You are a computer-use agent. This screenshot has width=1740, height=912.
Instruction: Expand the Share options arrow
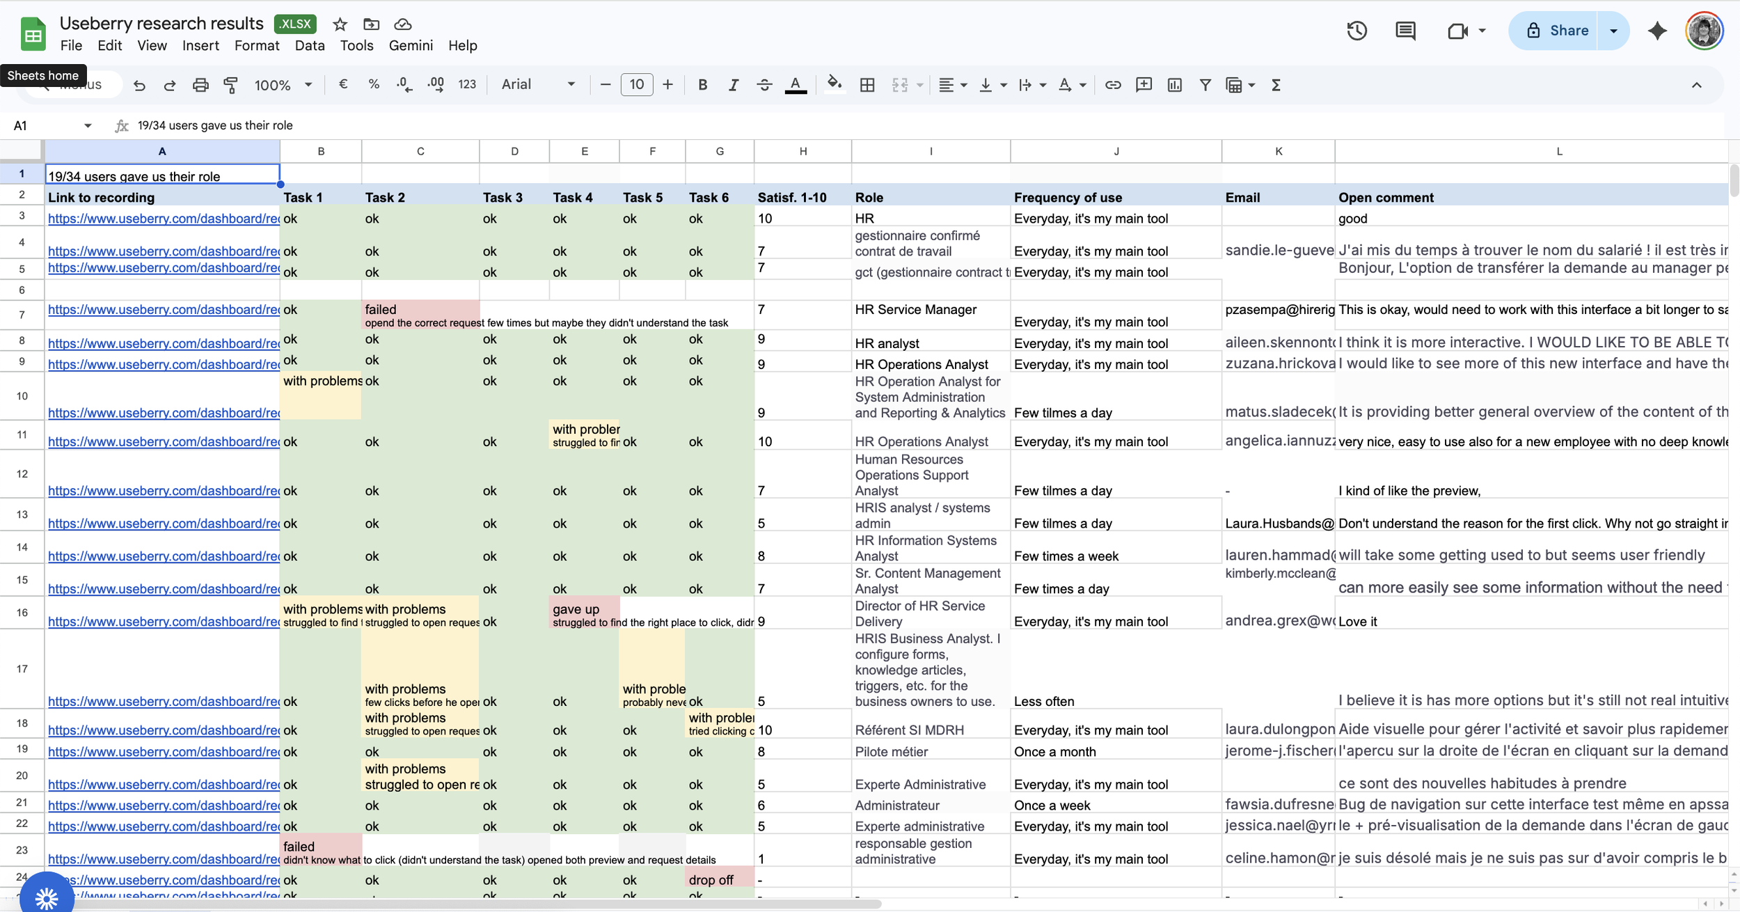click(1613, 31)
